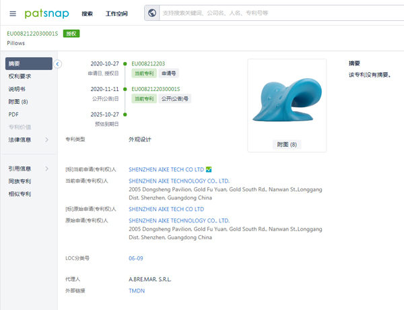Click in the patent search input field

[x=269, y=13]
